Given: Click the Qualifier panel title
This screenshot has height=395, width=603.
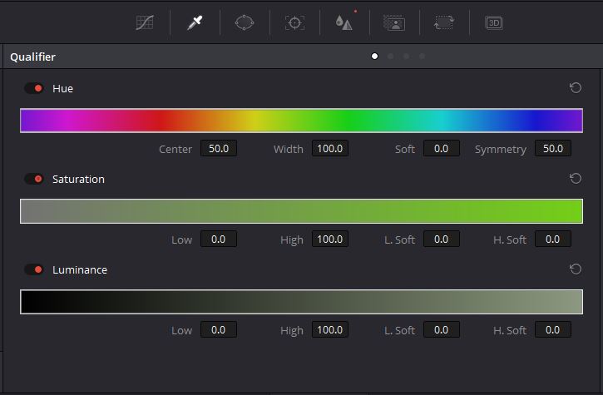Looking at the screenshot, I should pos(32,57).
